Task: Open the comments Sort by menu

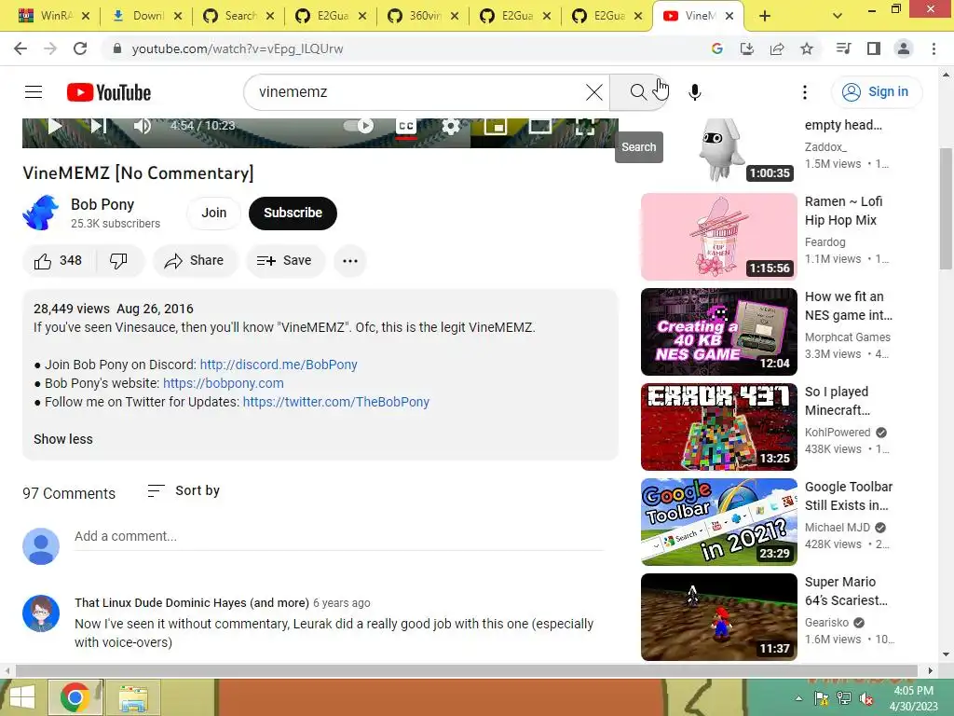Action: (184, 490)
